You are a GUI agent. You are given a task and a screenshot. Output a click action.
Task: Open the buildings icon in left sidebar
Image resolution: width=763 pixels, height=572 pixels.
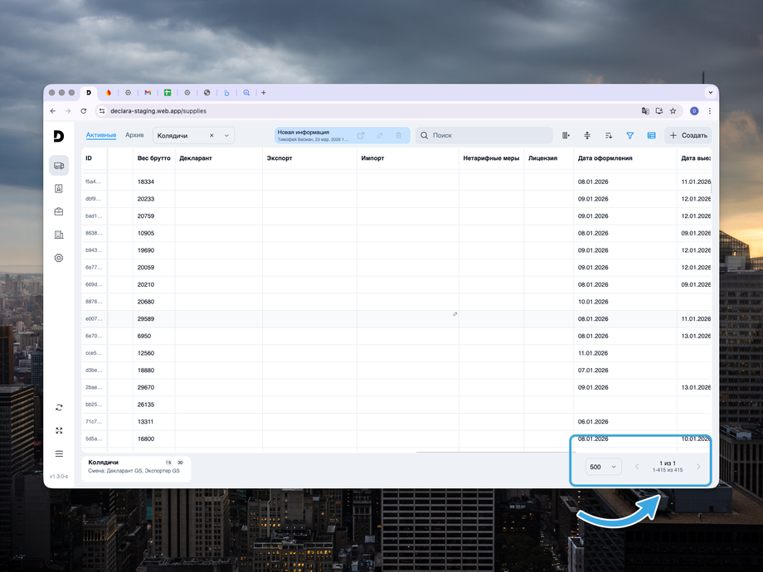click(59, 235)
